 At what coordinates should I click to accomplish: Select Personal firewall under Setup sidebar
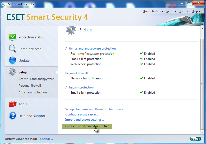30,86
